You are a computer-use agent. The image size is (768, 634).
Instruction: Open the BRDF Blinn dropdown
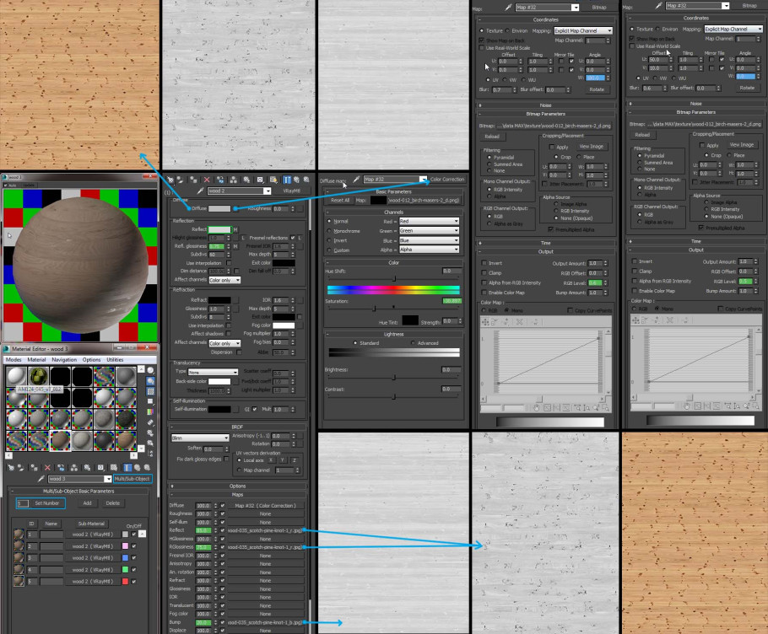[x=200, y=438]
